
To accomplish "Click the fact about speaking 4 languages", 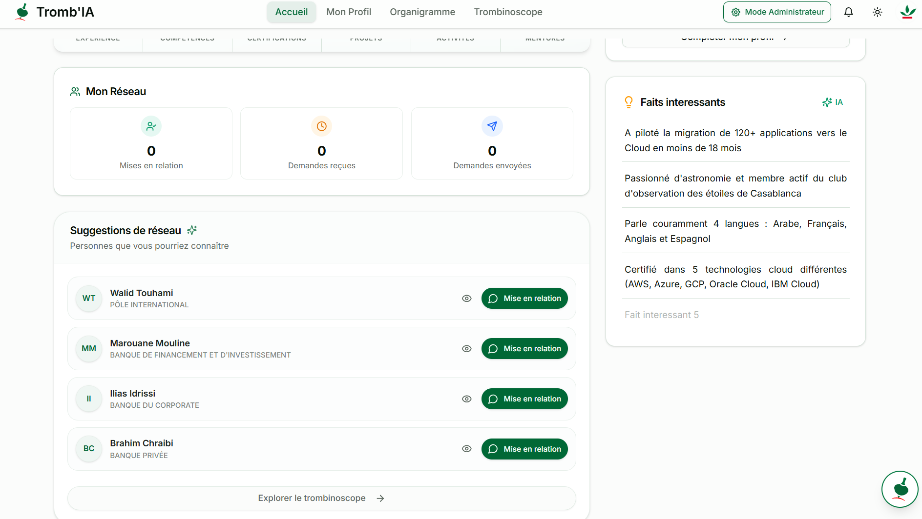I will click(735, 231).
